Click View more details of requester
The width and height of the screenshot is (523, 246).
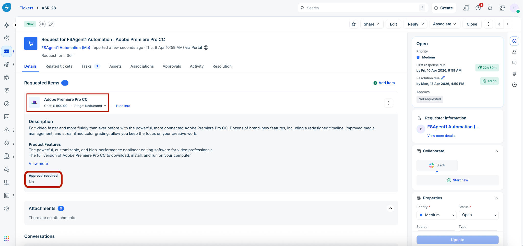(x=441, y=136)
